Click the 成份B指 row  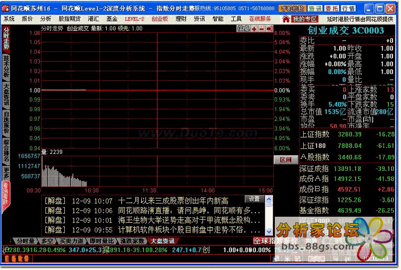[347, 189]
